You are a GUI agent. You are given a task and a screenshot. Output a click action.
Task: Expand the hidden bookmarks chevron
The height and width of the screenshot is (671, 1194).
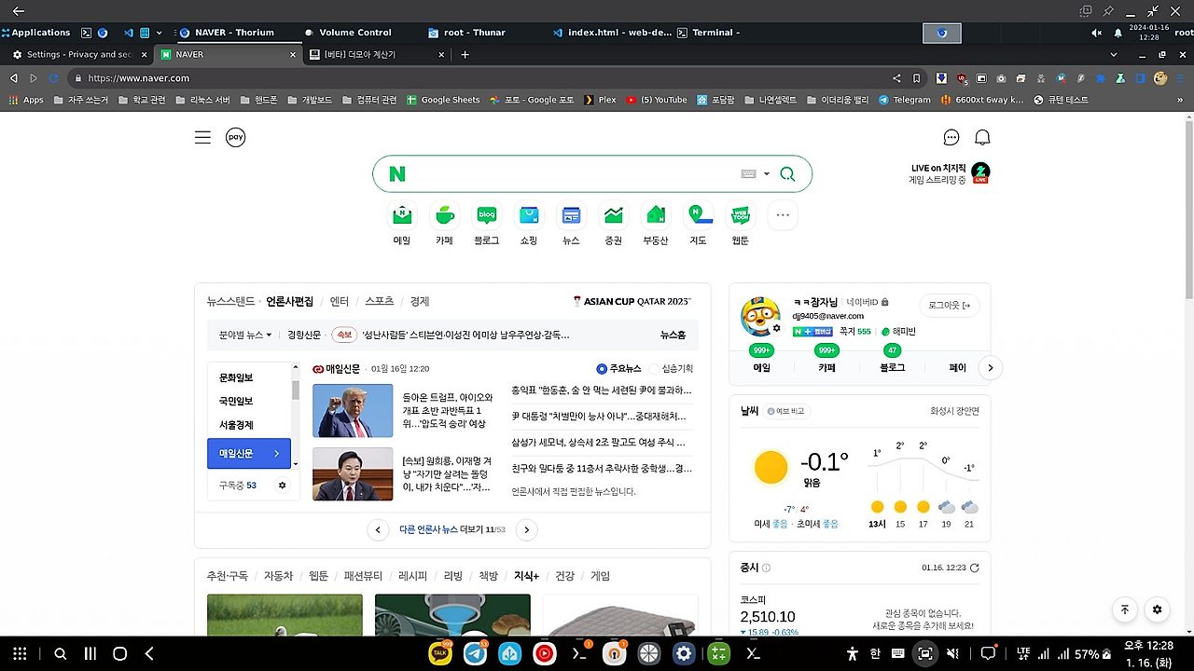[x=1180, y=100]
